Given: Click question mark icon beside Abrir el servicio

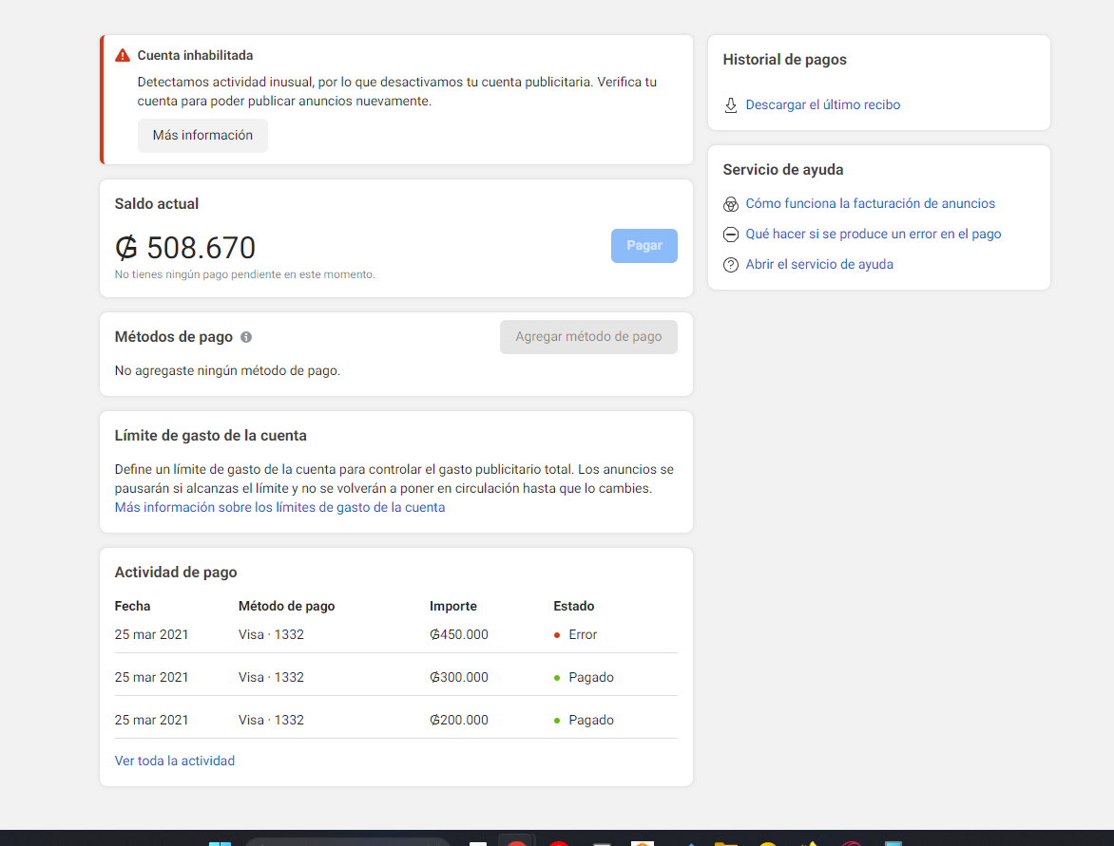Looking at the screenshot, I should pyautogui.click(x=731, y=265).
